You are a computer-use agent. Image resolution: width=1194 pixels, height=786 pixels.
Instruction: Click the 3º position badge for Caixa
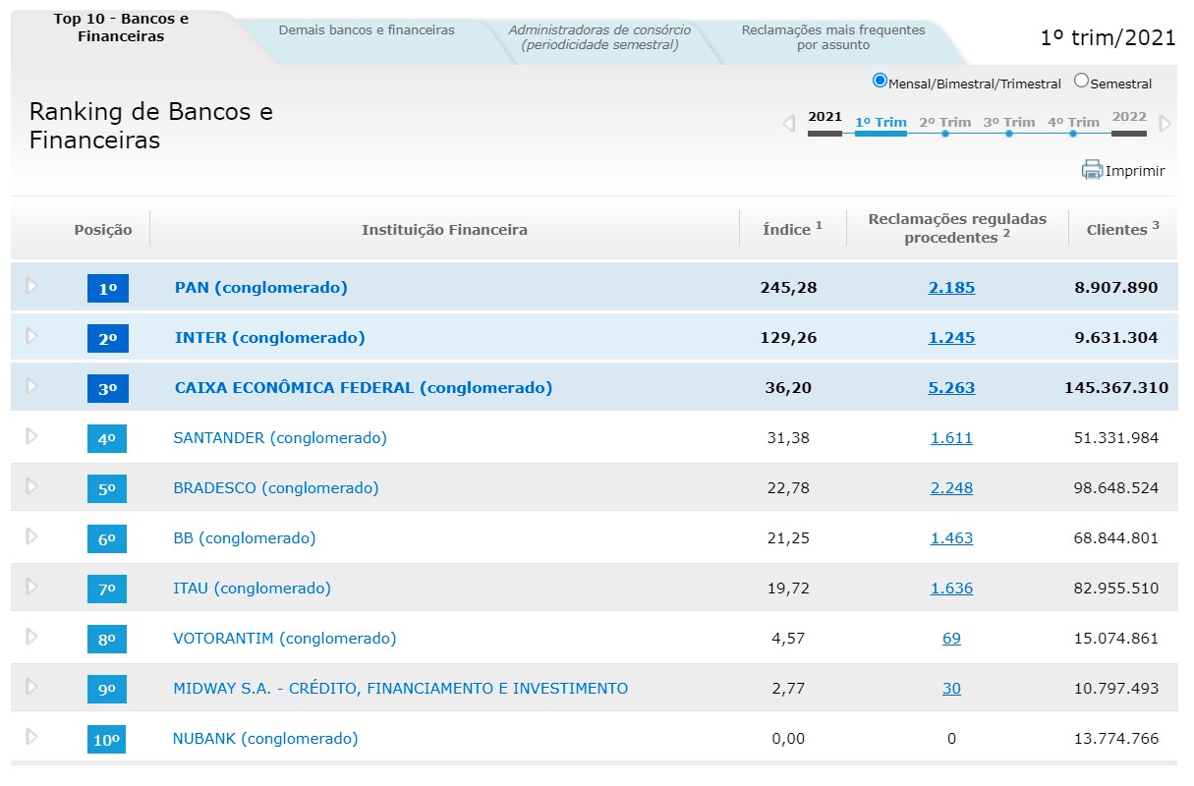pos(107,388)
